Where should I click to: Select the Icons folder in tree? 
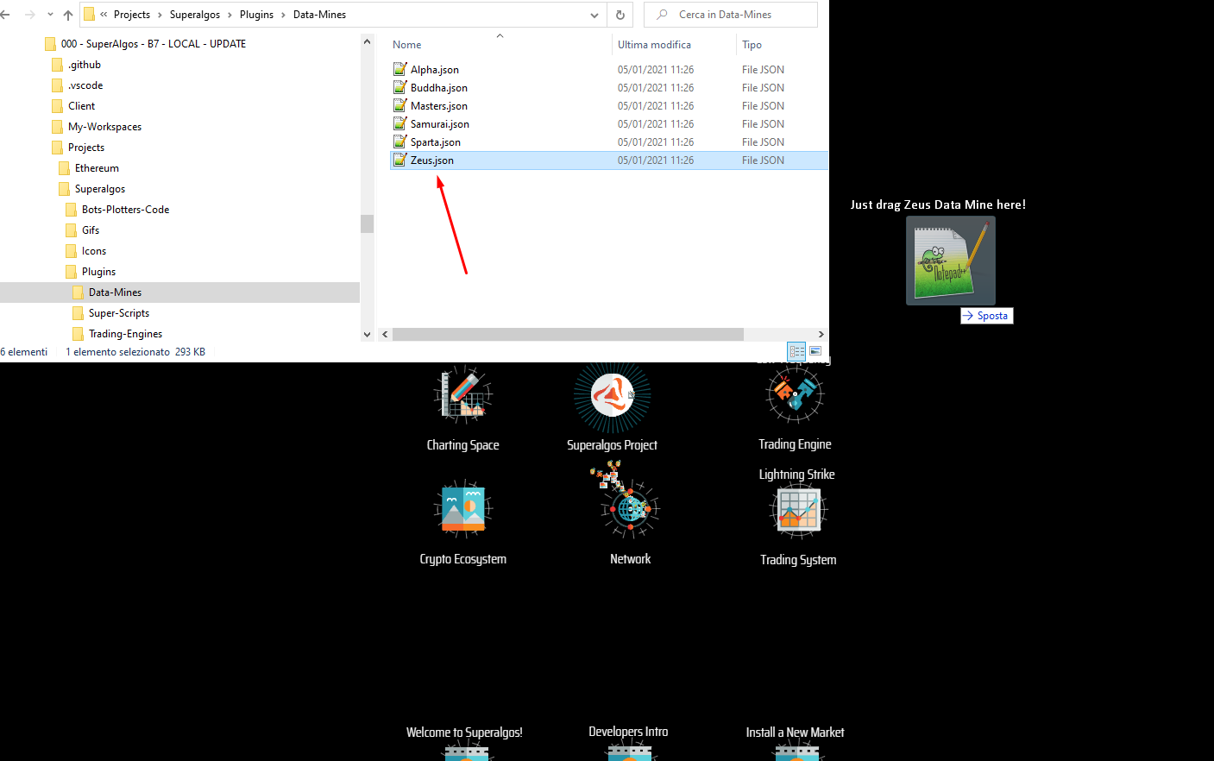point(94,251)
